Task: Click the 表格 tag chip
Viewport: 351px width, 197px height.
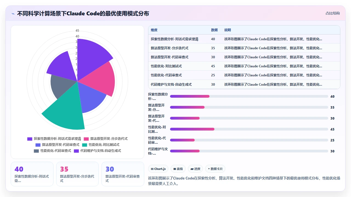Action: (x=178, y=169)
